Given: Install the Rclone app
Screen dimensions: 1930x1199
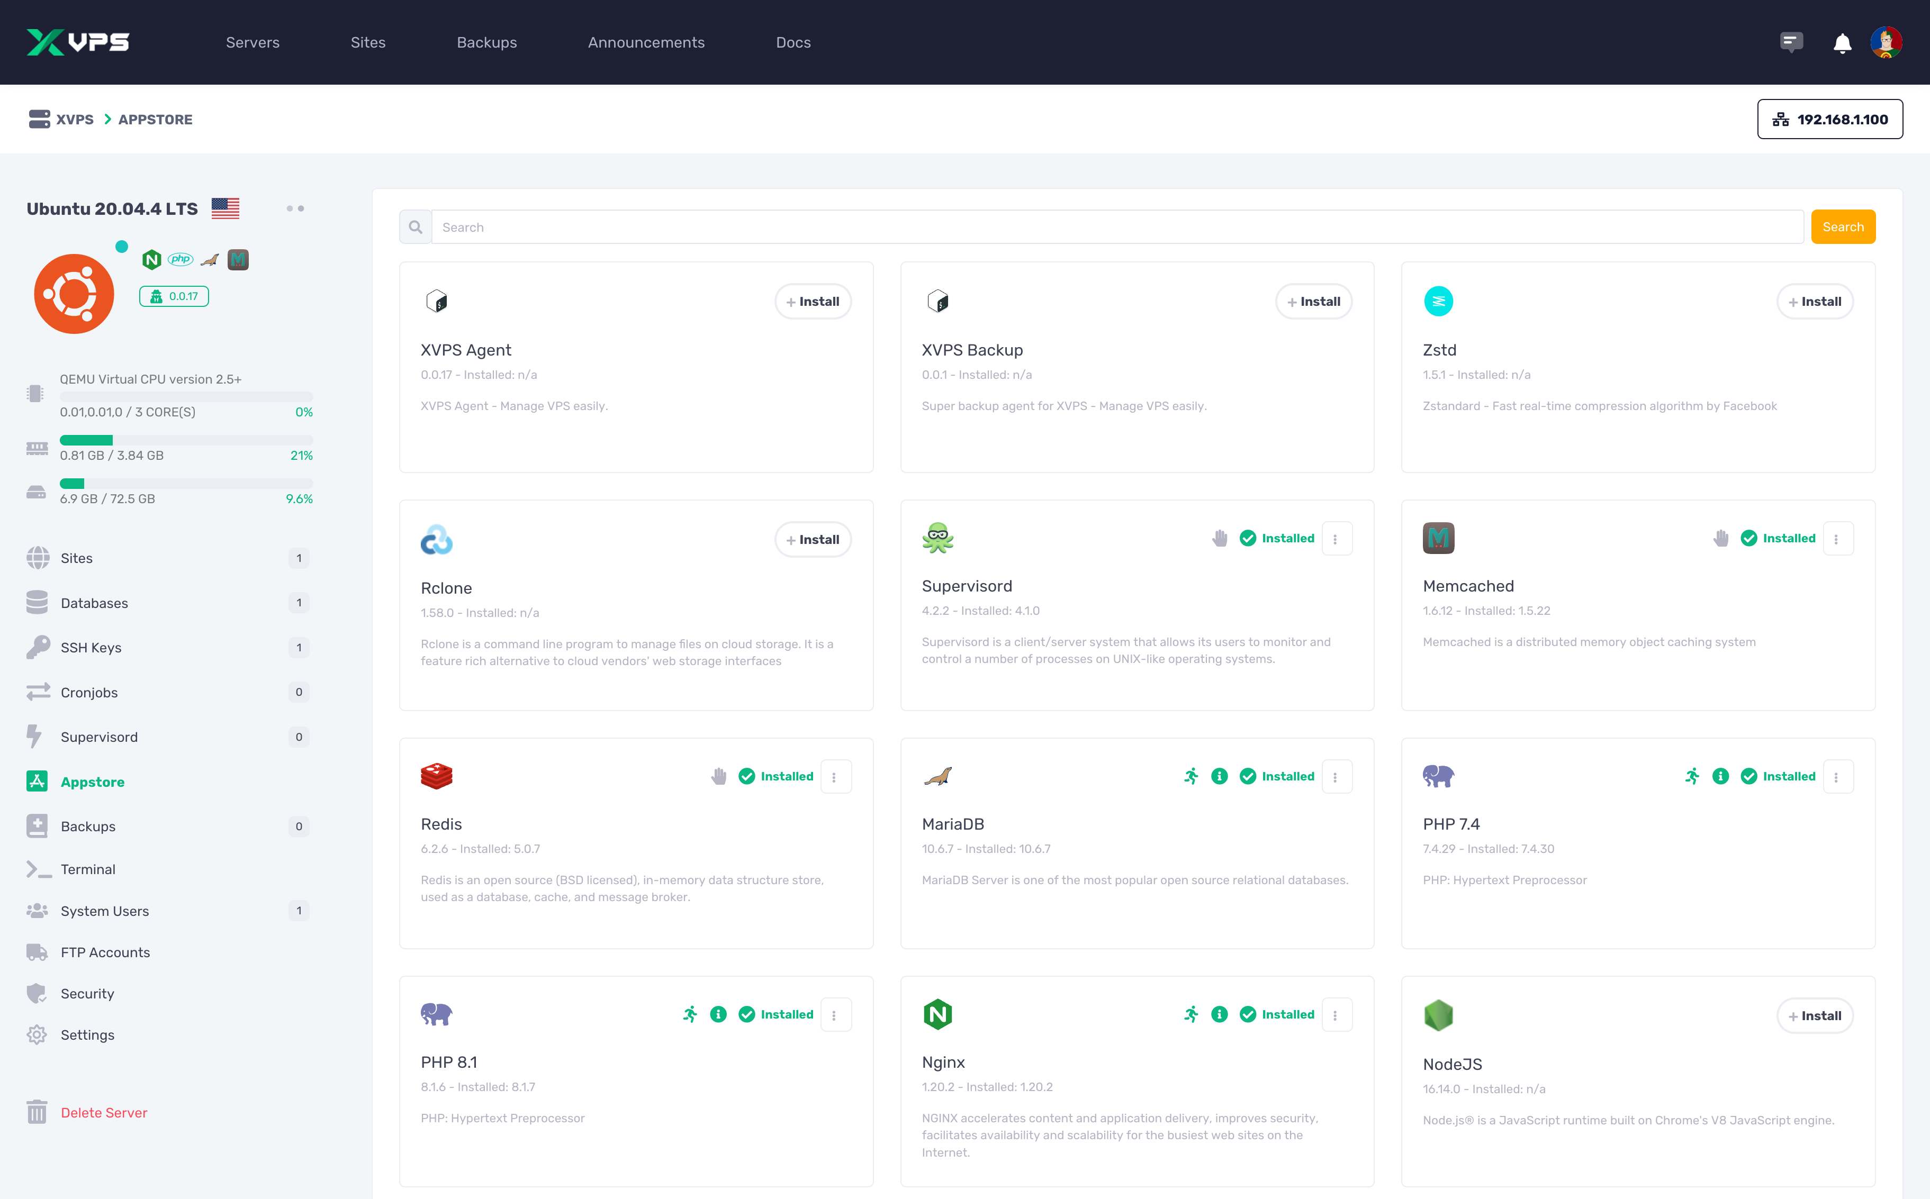Looking at the screenshot, I should click(x=813, y=540).
